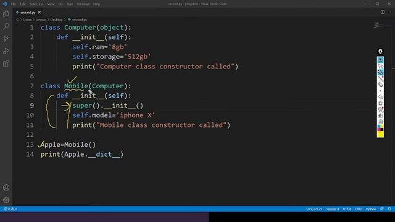Click the errors and warnings indicator
The image size is (395, 222).
[10, 209]
